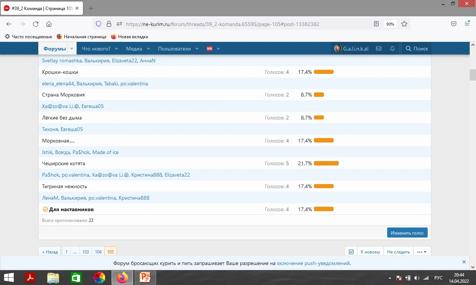The height and width of the screenshot is (285, 476).
Task: Click the page's vertical scrollbar thumb
Action: [x=473, y=75]
